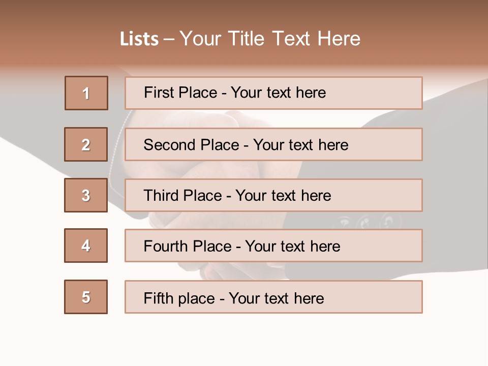Click the gray sleeve at slide's left edge

coord(30,117)
